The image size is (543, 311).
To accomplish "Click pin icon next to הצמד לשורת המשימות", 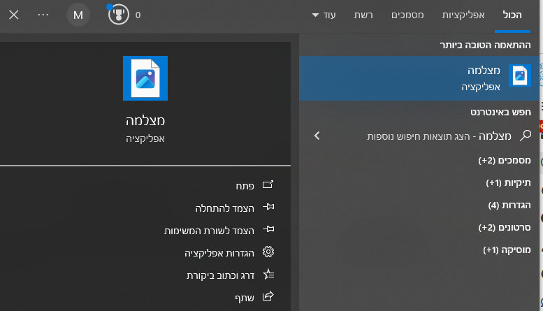I will pos(268,229).
